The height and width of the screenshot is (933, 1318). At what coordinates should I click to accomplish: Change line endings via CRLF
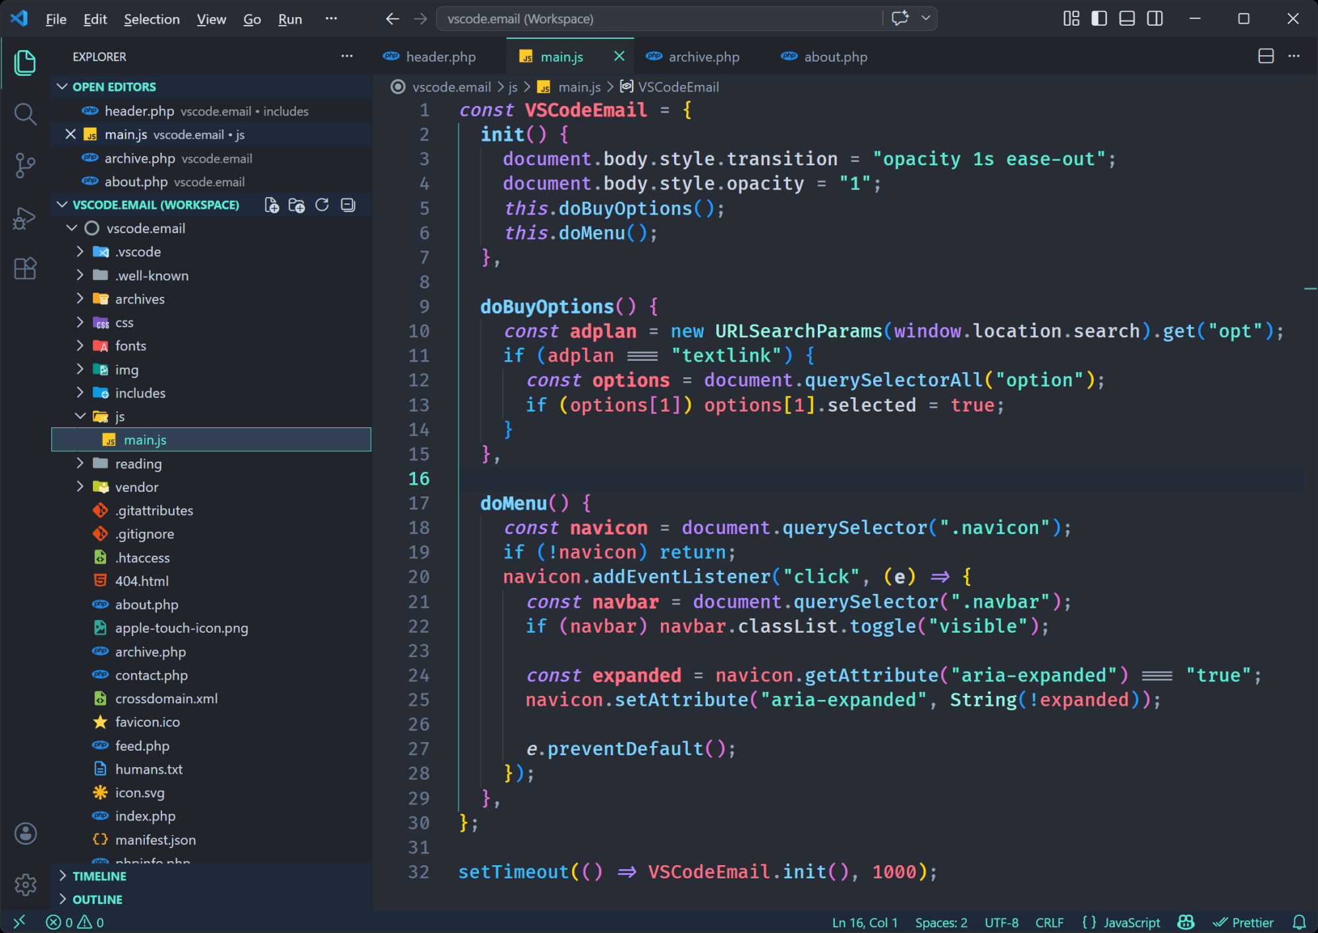pos(1049,922)
